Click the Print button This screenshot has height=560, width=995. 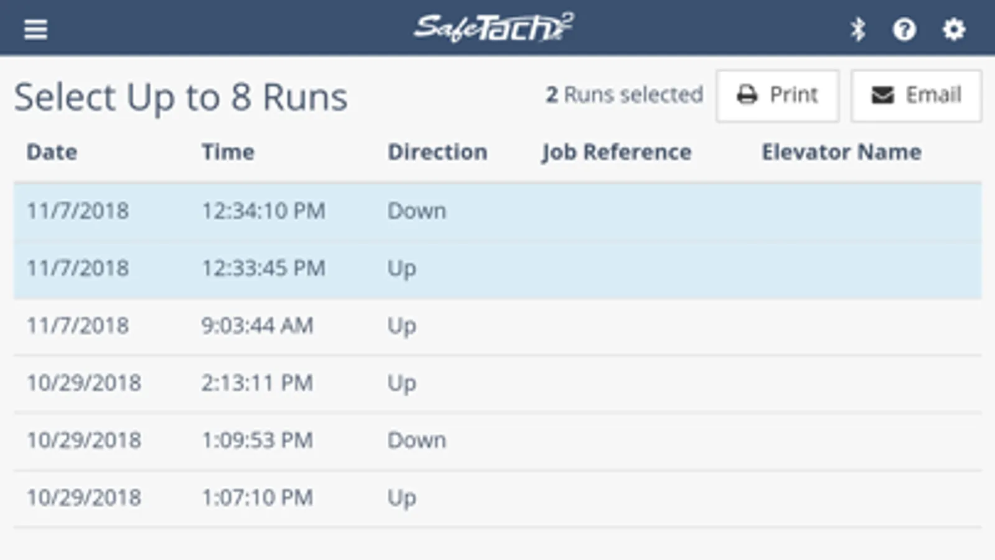point(777,95)
